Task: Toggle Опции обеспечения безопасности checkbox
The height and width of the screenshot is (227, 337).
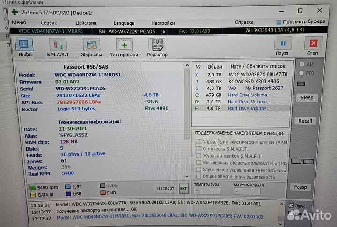Action: tap(198, 176)
